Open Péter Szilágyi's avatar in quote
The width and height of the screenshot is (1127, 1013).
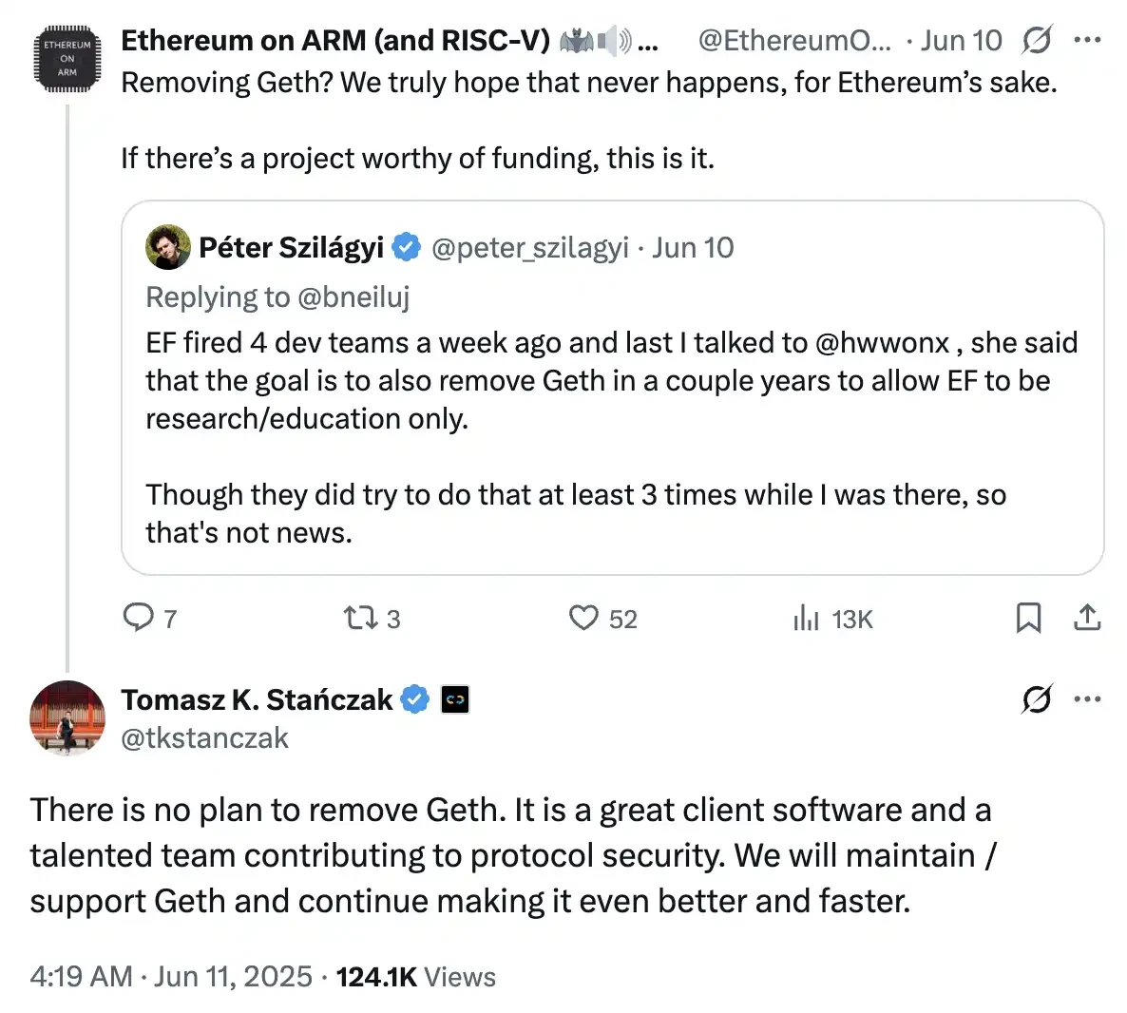click(168, 247)
